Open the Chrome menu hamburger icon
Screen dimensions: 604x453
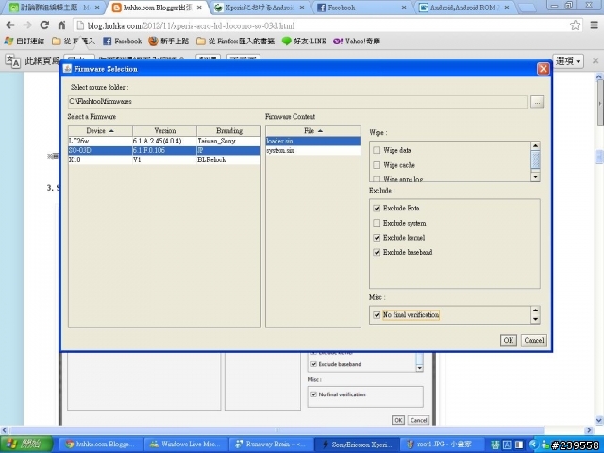click(x=594, y=25)
